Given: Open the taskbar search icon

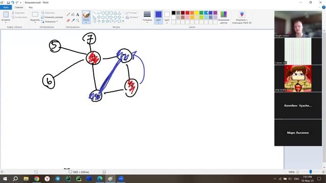Looking at the screenshot, I should tap(15, 178).
